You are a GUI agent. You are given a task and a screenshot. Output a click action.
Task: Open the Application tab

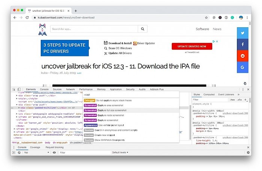coord(116,90)
